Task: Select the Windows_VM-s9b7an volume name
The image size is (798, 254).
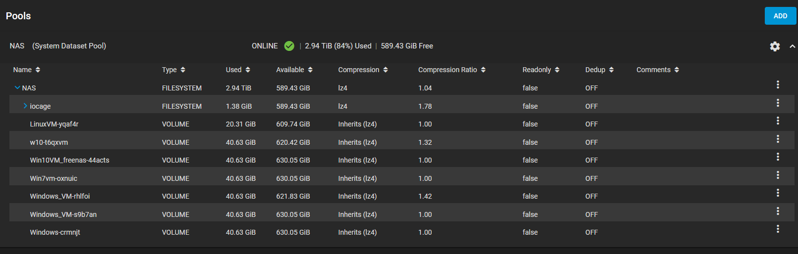Action: [x=63, y=214]
